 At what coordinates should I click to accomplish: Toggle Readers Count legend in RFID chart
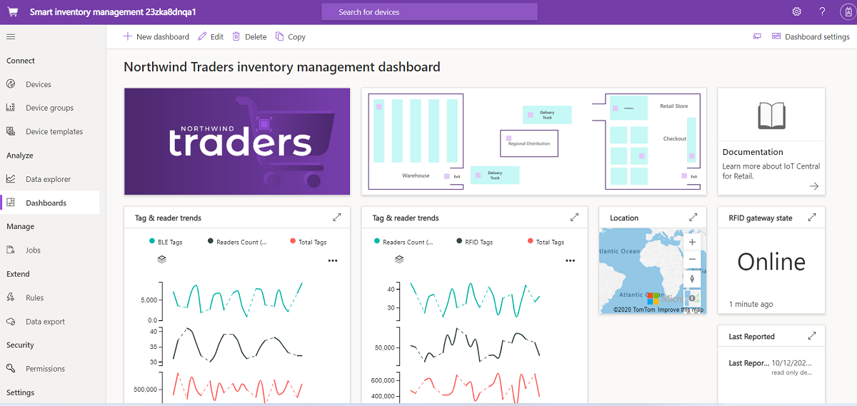(404, 242)
